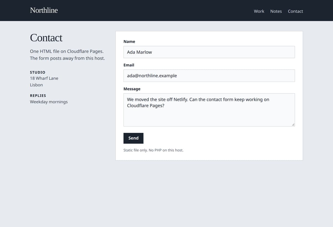Click the REPLIES section heading
The width and height of the screenshot is (333, 227).
pyautogui.click(x=38, y=96)
